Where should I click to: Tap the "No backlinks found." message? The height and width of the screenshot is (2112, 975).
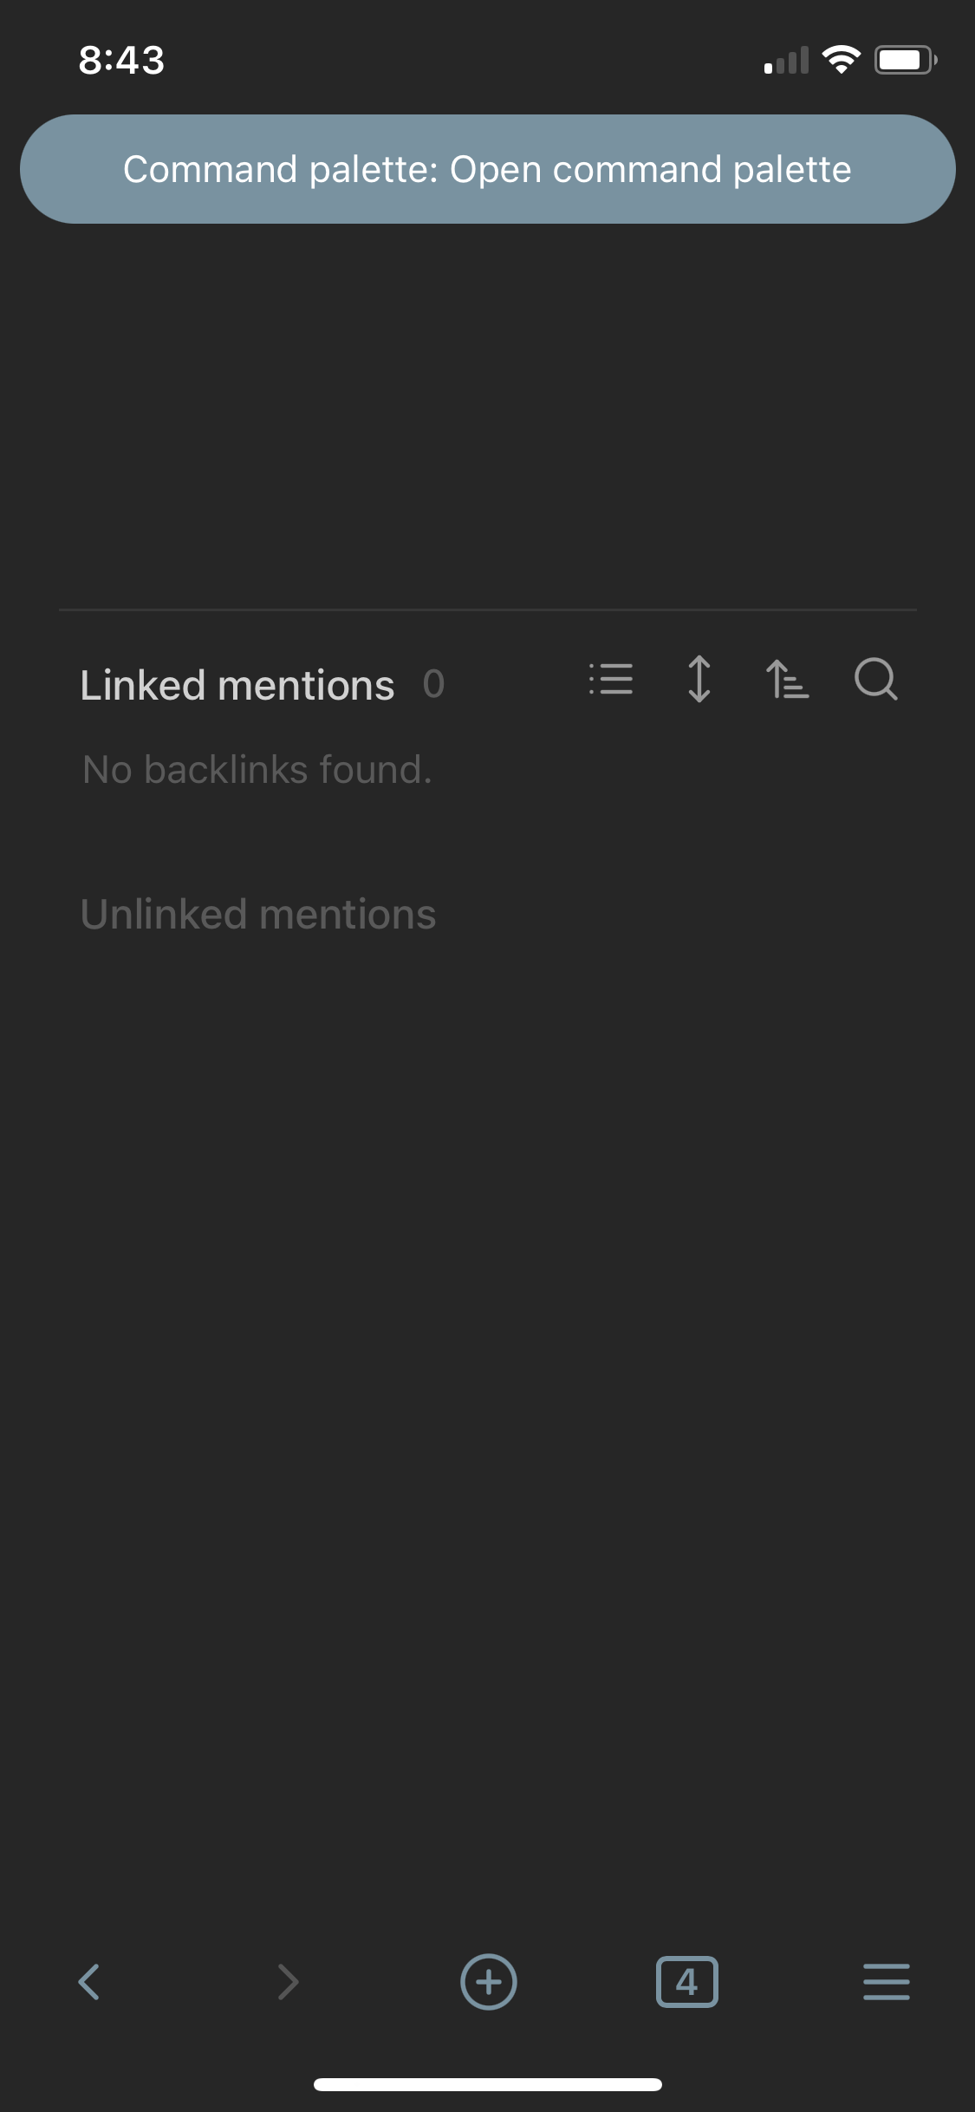coord(257,769)
